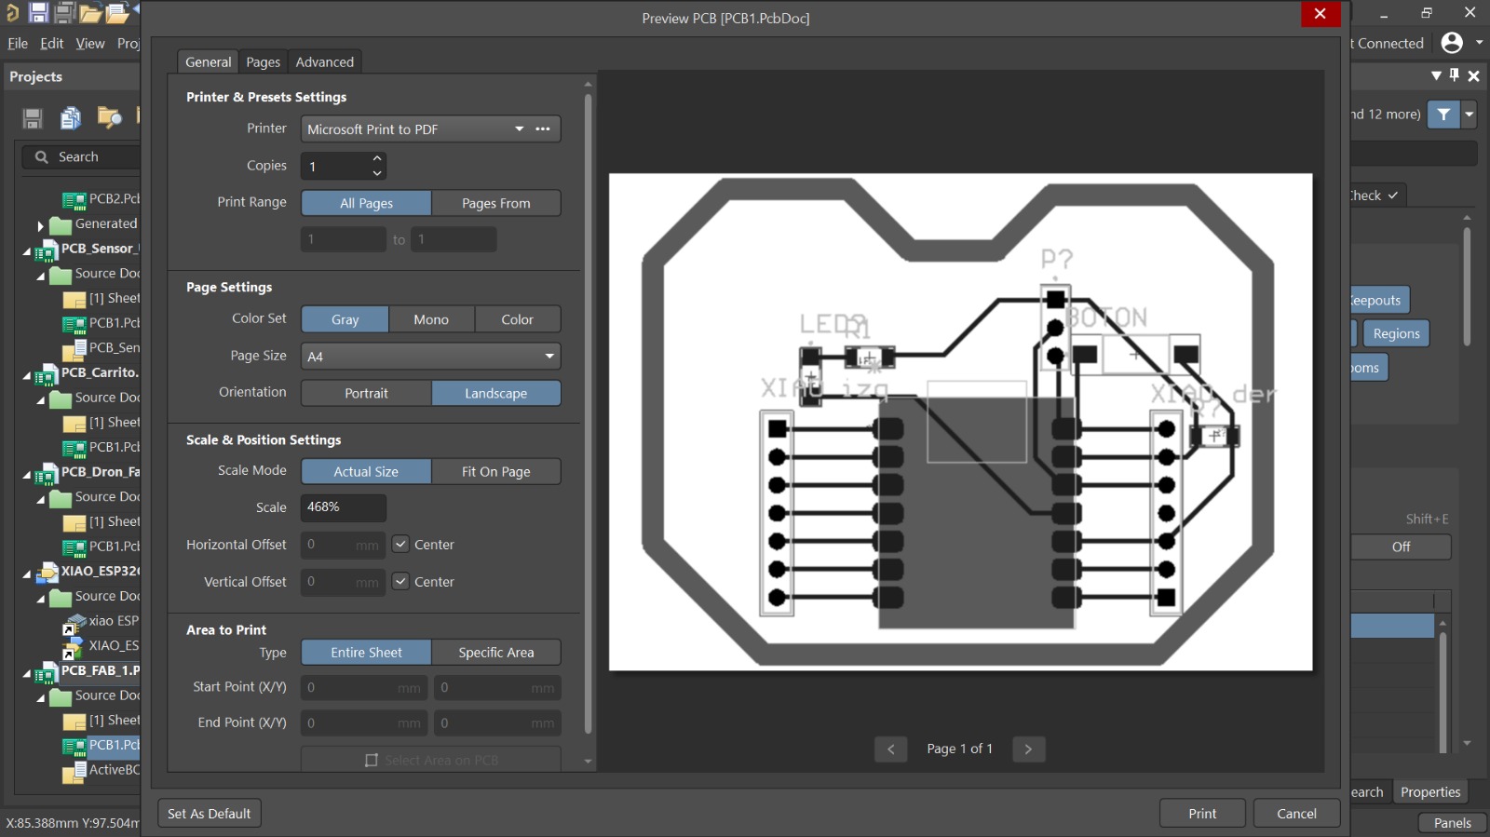Click the user account icon

click(x=1452, y=43)
